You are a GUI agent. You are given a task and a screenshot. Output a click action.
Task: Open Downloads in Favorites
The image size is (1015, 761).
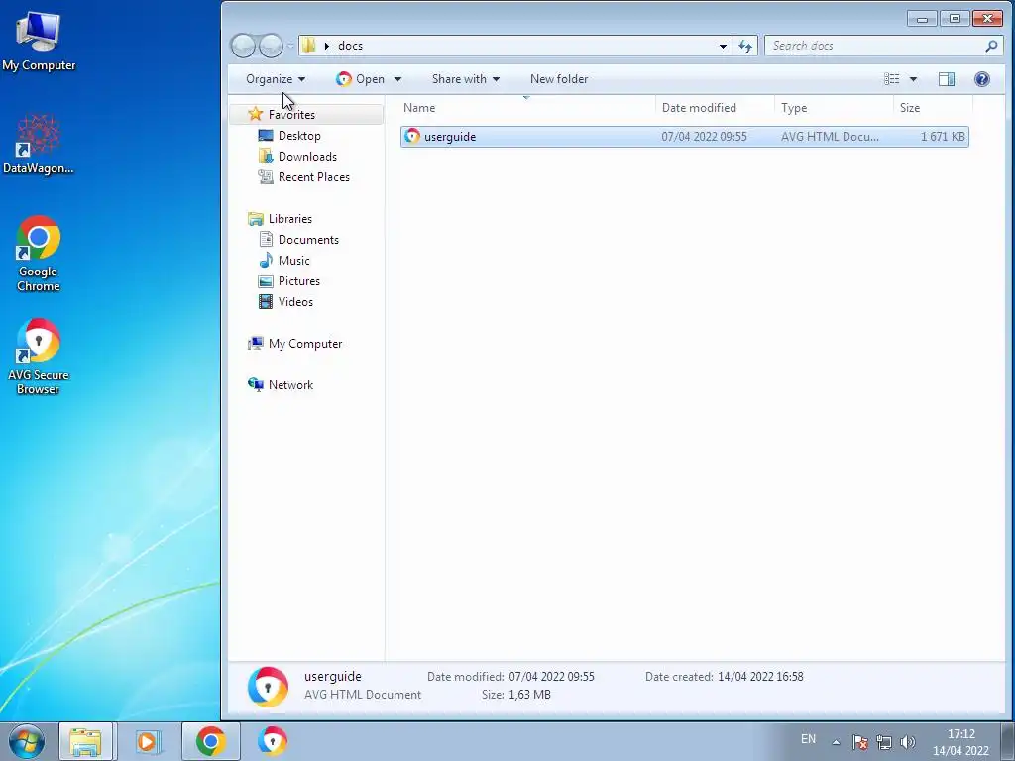click(307, 156)
